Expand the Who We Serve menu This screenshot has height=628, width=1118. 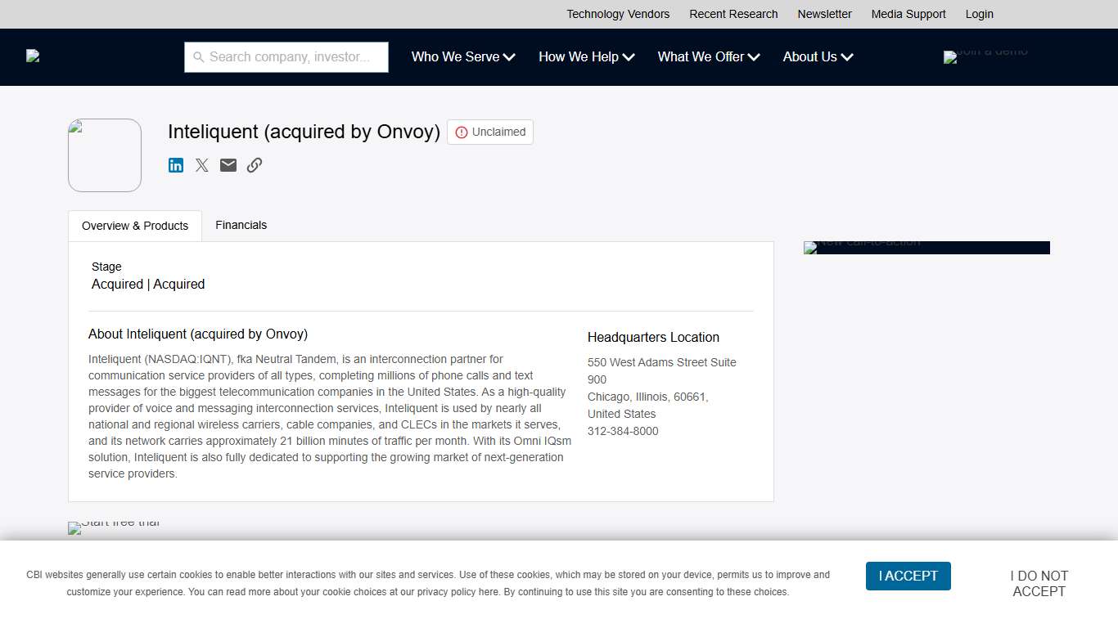pyautogui.click(x=462, y=57)
